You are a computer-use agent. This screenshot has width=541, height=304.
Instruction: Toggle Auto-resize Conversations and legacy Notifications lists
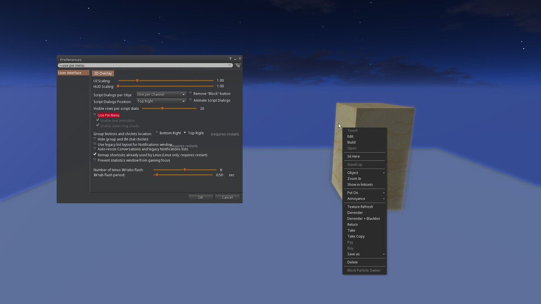[x=95, y=149]
